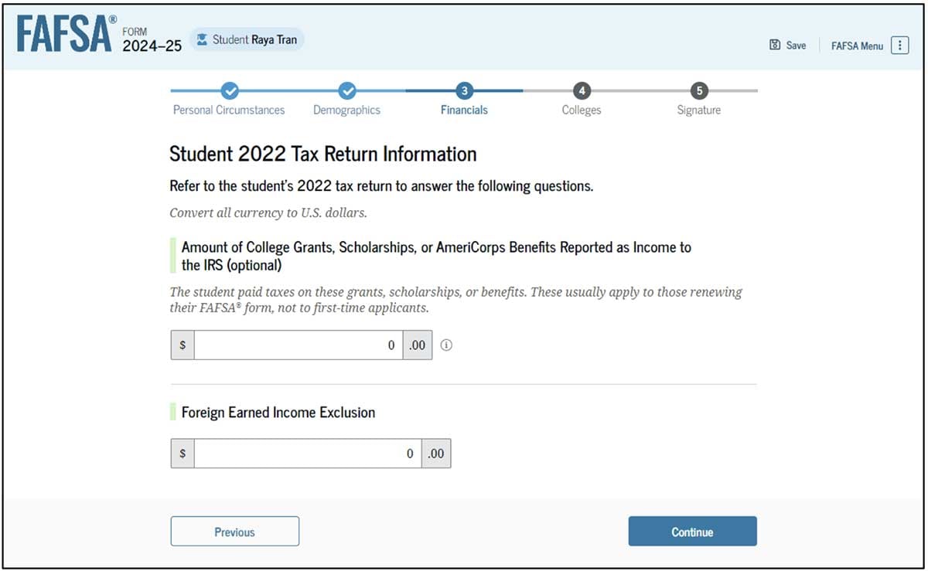Click the step 1 checkmark circle
This screenshot has height=571, width=928.
(x=229, y=90)
